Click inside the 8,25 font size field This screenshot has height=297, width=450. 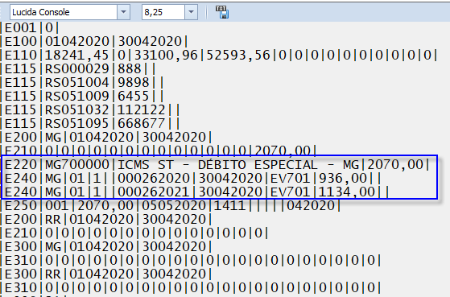[x=163, y=12]
